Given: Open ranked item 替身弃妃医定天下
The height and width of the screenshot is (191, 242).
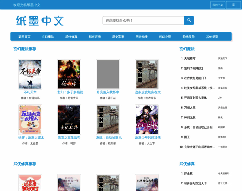Looking at the screenshot, I should click(196, 183).
